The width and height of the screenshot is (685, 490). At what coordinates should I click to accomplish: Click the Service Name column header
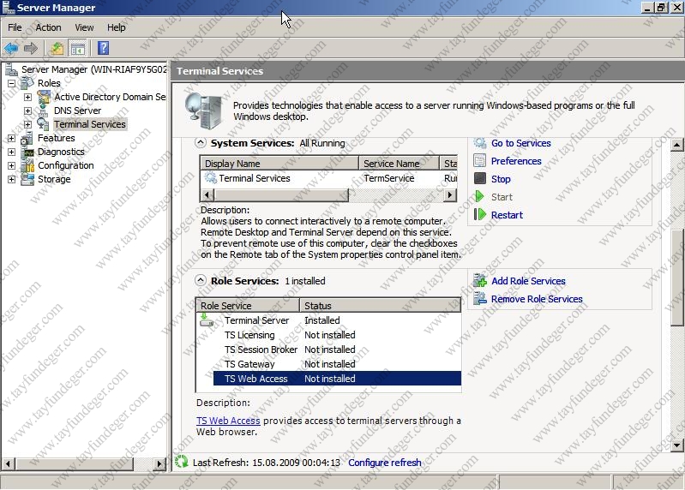pos(399,163)
